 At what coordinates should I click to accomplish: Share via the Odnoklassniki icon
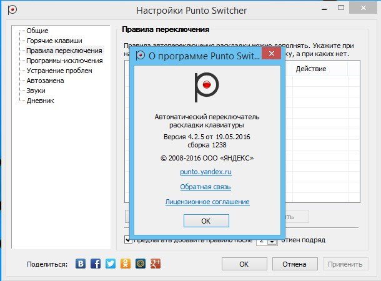point(126,264)
